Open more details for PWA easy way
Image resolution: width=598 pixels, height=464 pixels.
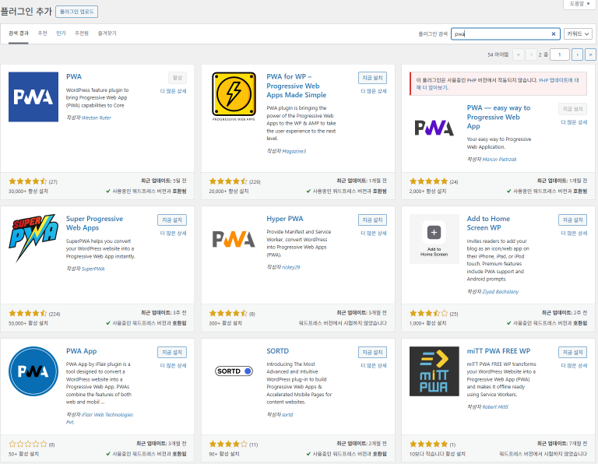[574, 122]
